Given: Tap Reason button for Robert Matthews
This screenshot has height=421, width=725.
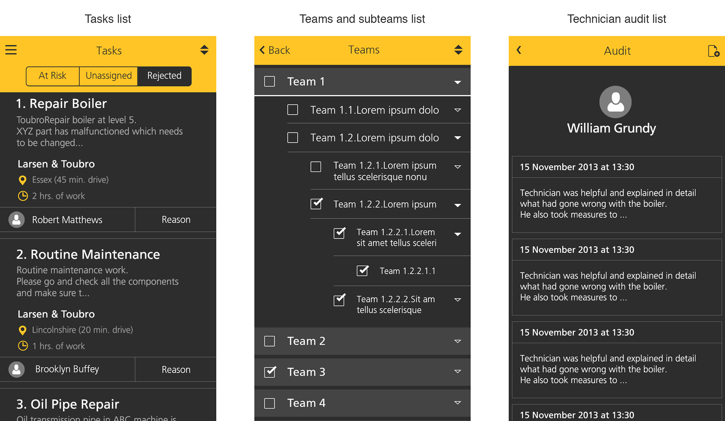Looking at the screenshot, I should point(176,220).
